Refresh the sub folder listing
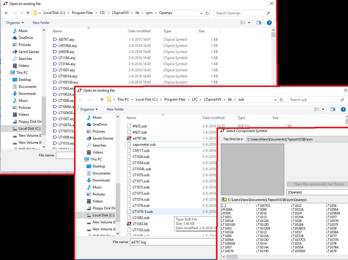 point(281,100)
